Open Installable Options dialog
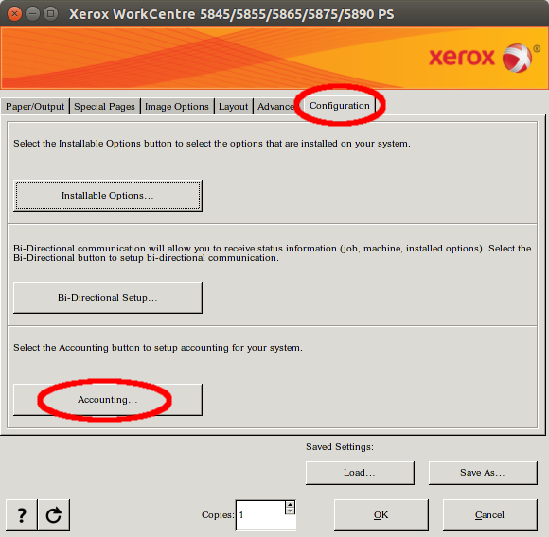 pos(108,196)
